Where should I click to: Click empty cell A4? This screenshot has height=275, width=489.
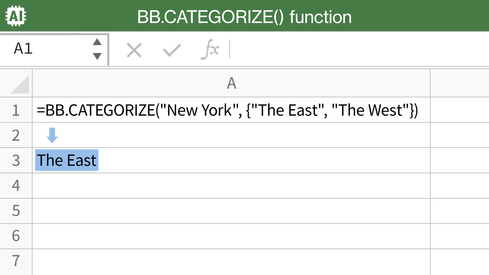pos(231,186)
